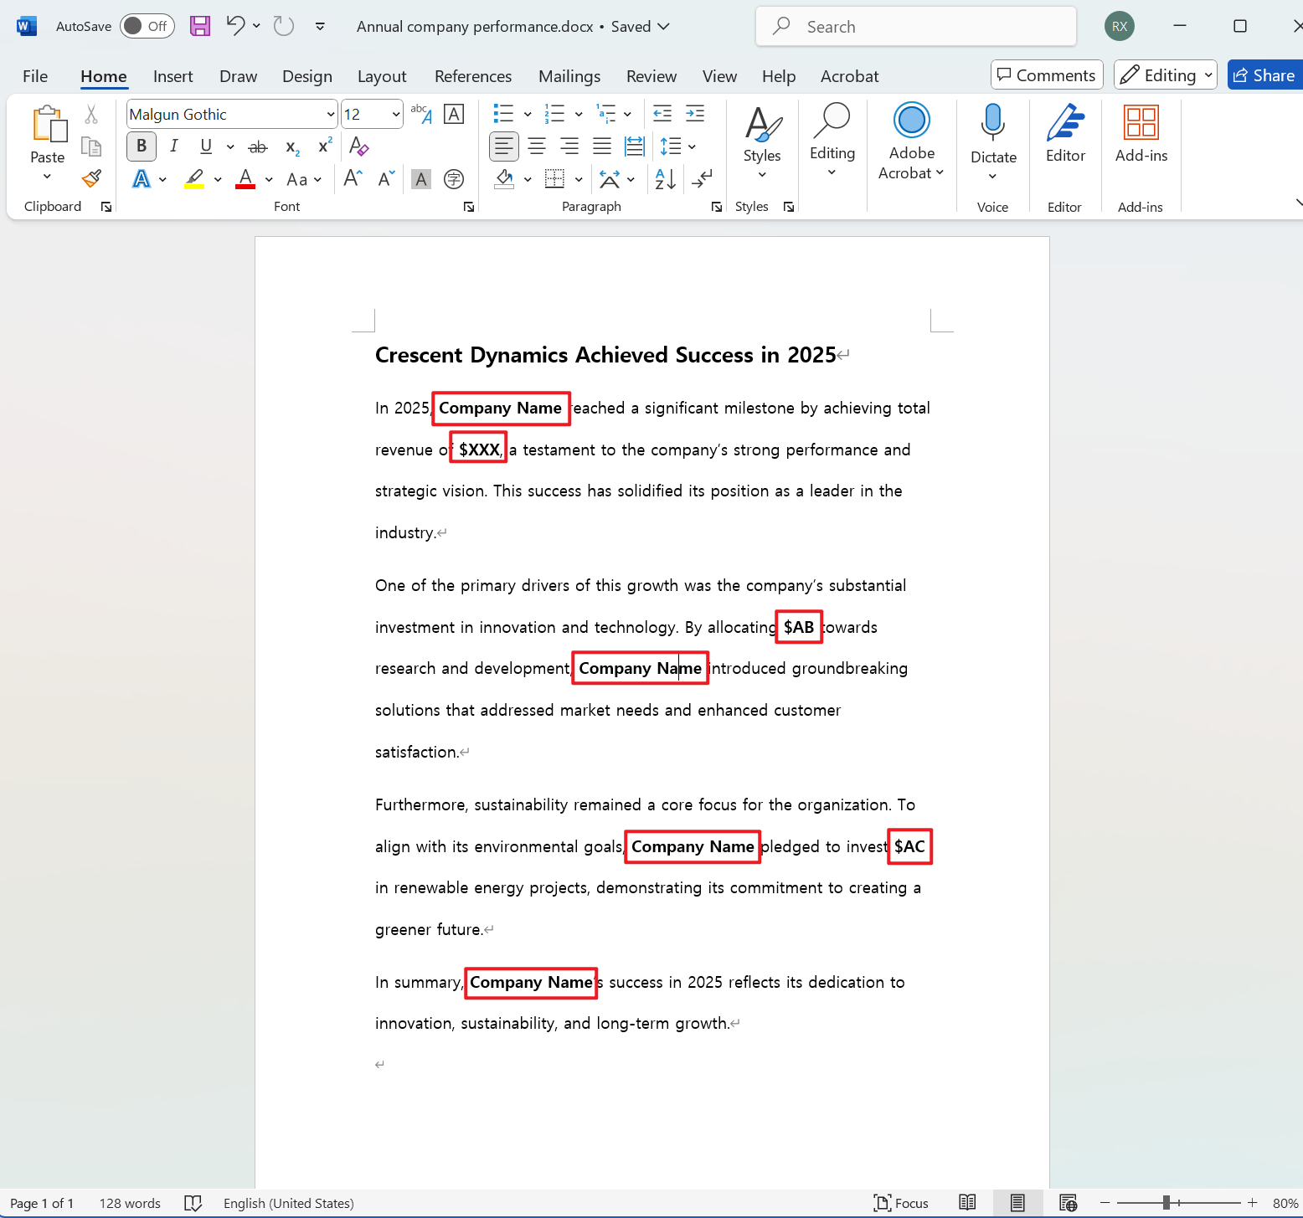Viewport: 1303px width, 1218px height.
Task: Open the Malgun Gothic font name dropdown
Action: pos(330,115)
